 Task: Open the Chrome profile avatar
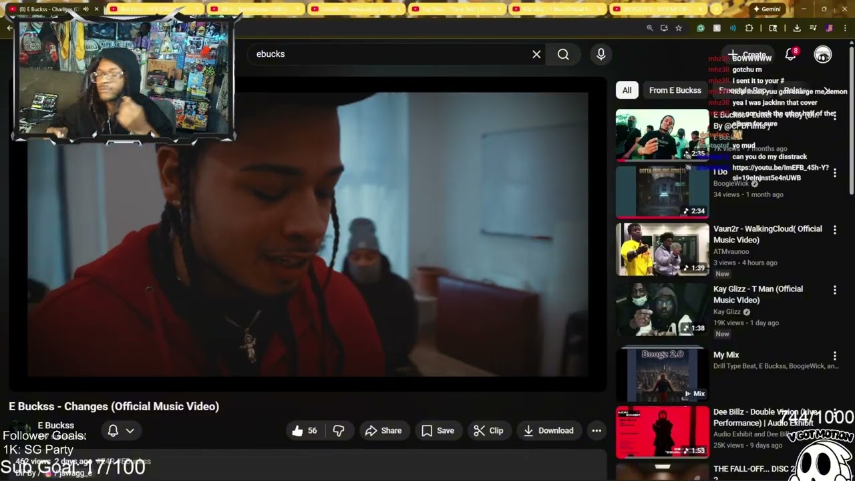(829, 28)
